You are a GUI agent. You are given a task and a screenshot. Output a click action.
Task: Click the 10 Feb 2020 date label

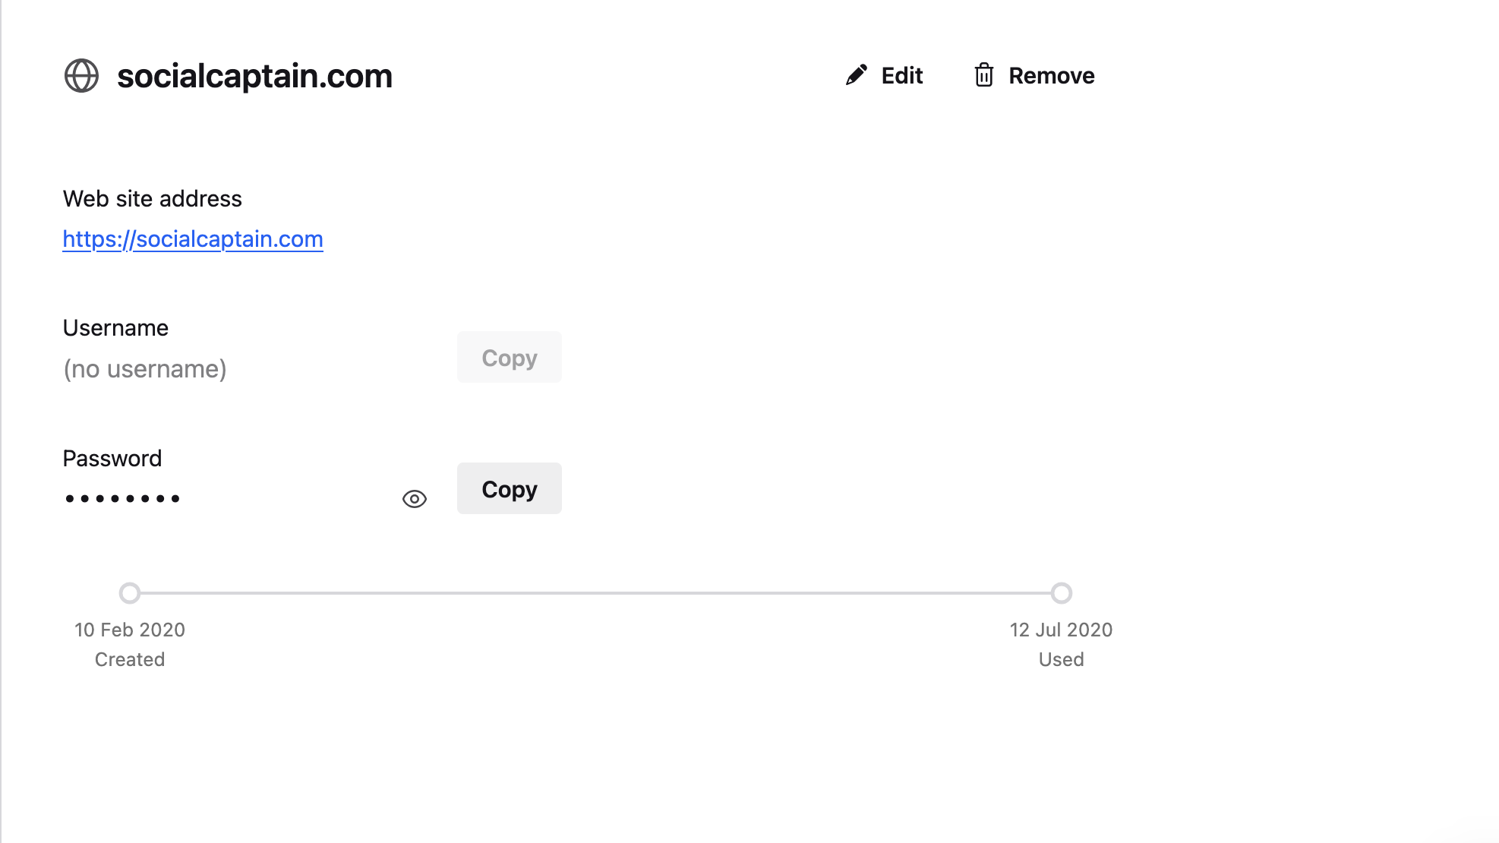click(x=130, y=630)
